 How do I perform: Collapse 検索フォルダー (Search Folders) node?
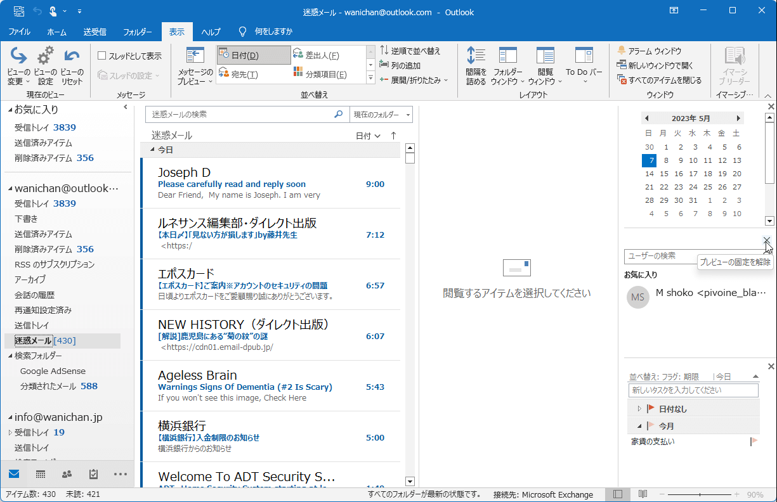[10, 356]
